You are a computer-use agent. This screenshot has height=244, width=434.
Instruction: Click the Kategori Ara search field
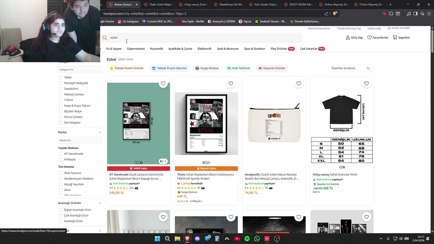point(80,69)
